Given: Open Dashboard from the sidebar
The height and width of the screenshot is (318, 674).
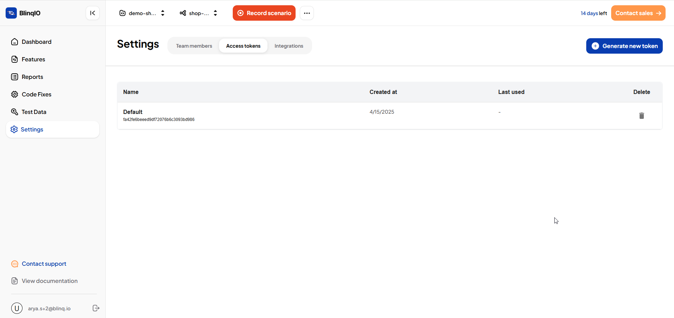Looking at the screenshot, I should pos(37,42).
